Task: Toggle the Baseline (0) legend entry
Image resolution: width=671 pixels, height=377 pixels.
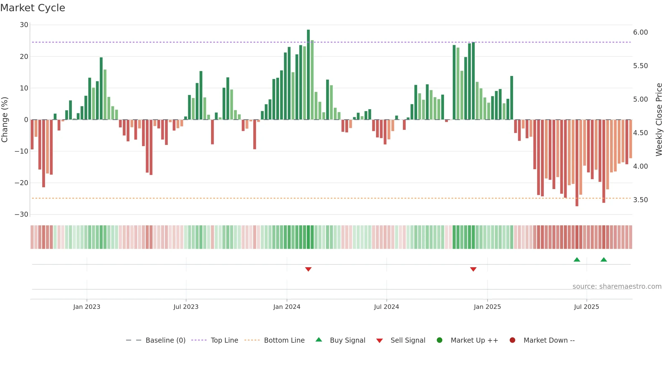Action: [x=156, y=340]
